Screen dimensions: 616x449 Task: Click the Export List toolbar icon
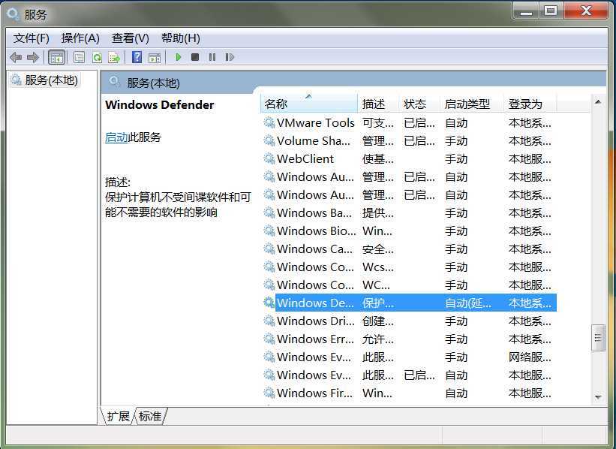coord(114,57)
